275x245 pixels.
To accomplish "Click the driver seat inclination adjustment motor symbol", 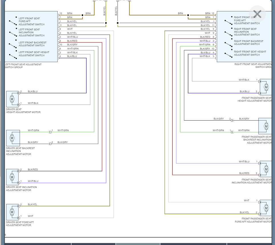I will tap(12, 177).
